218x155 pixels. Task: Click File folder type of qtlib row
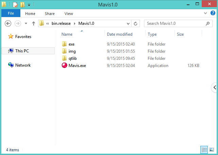[157, 58]
